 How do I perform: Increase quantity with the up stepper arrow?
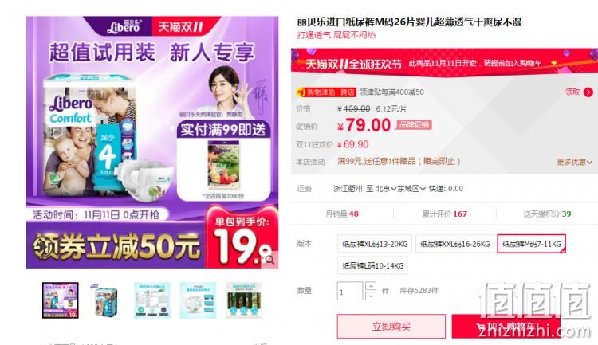click(x=371, y=286)
